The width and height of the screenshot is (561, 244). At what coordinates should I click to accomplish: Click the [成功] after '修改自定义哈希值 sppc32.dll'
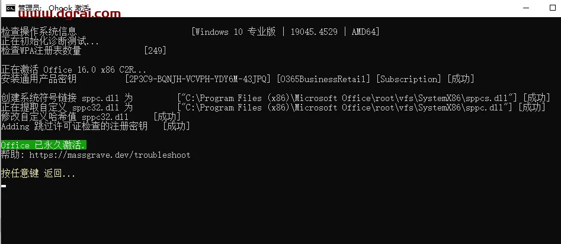click(166, 116)
